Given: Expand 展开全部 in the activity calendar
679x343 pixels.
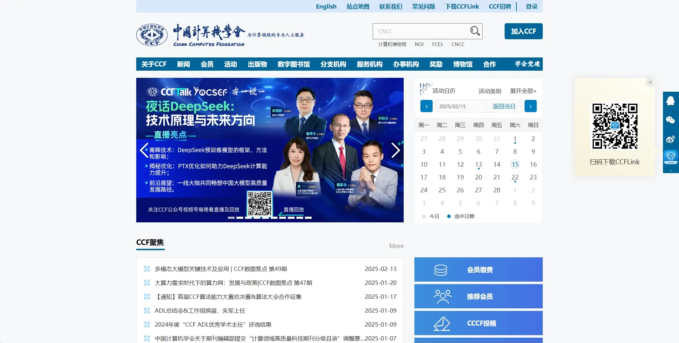Looking at the screenshot, I should point(522,91).
